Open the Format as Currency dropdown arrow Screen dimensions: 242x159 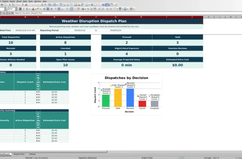85,9
